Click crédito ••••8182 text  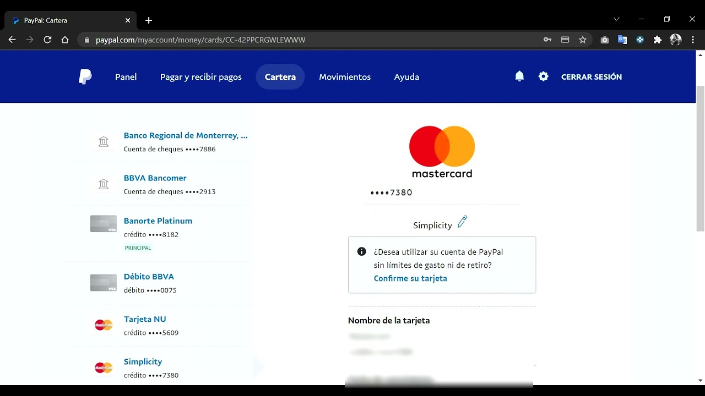[x=151, y=234]
